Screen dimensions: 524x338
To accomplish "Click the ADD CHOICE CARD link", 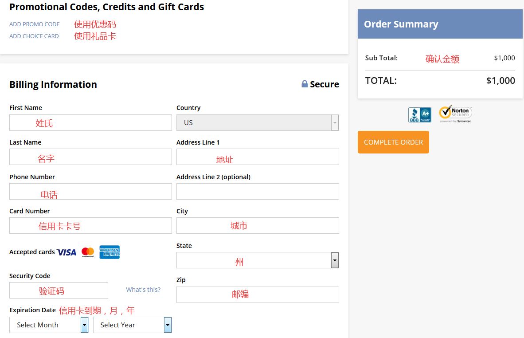I will pyautogui.click(x=34, y=36).
